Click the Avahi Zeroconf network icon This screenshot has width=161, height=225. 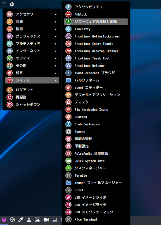click(x=68, y=73)
